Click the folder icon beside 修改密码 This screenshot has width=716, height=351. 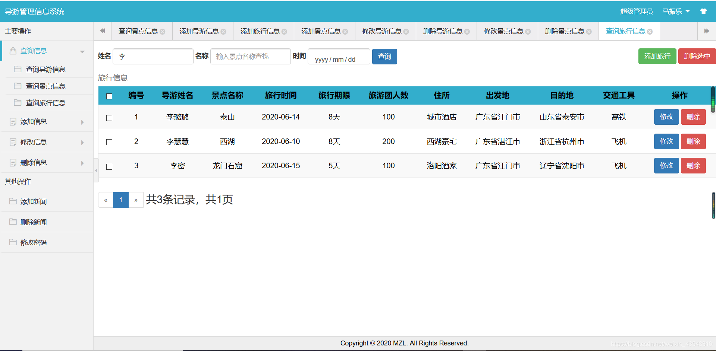(x=13, y=242)
